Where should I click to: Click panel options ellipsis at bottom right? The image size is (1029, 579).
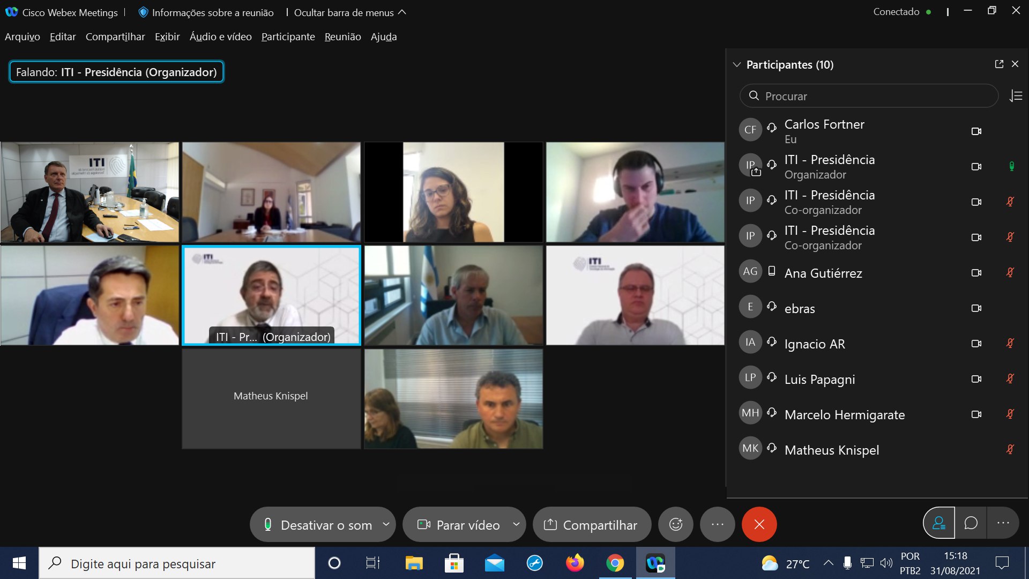pos(1003,523)
